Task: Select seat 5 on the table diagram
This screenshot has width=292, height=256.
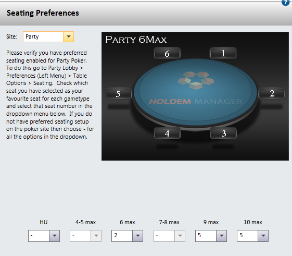Action: [x=119, y=93]
